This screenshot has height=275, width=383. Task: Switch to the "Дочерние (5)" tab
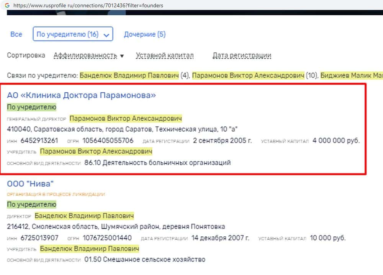click(145, 34)
